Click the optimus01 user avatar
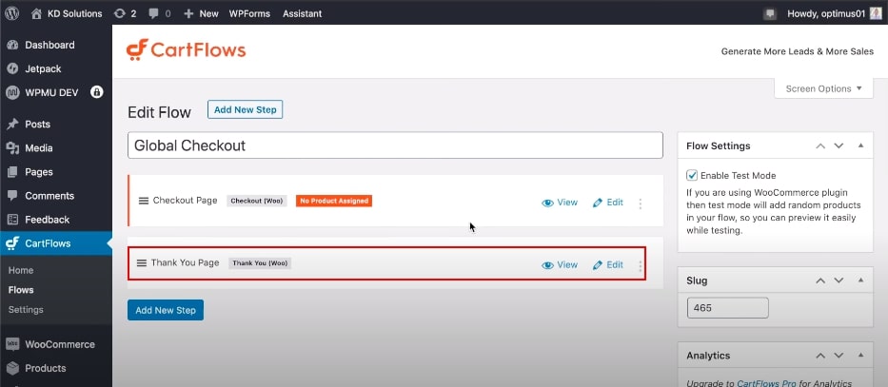Image resolution: width=888 pixels, height=387 pixels. coord(876,13)
